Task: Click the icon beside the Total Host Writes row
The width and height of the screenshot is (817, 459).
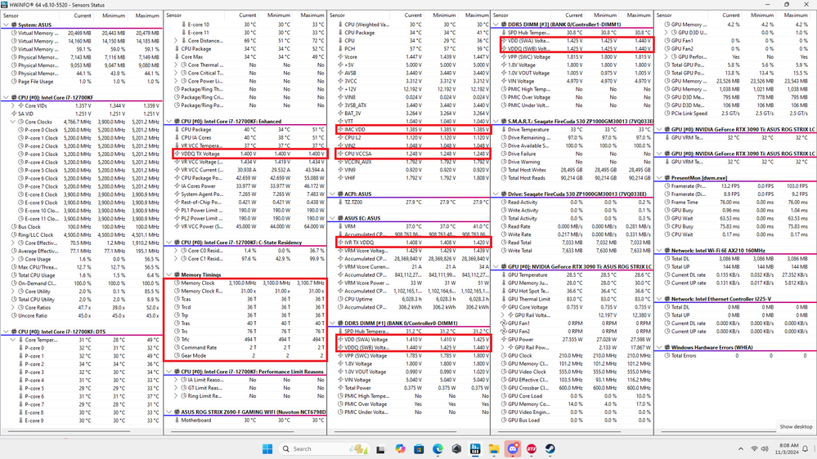Action: pos(504,170)
